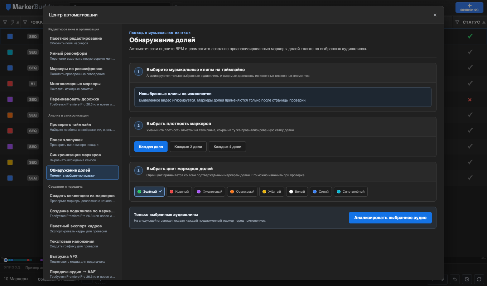Pick Фиолетовый as the beat marker color
Viewport: 487px width, 286px height.
coord(209,192)
